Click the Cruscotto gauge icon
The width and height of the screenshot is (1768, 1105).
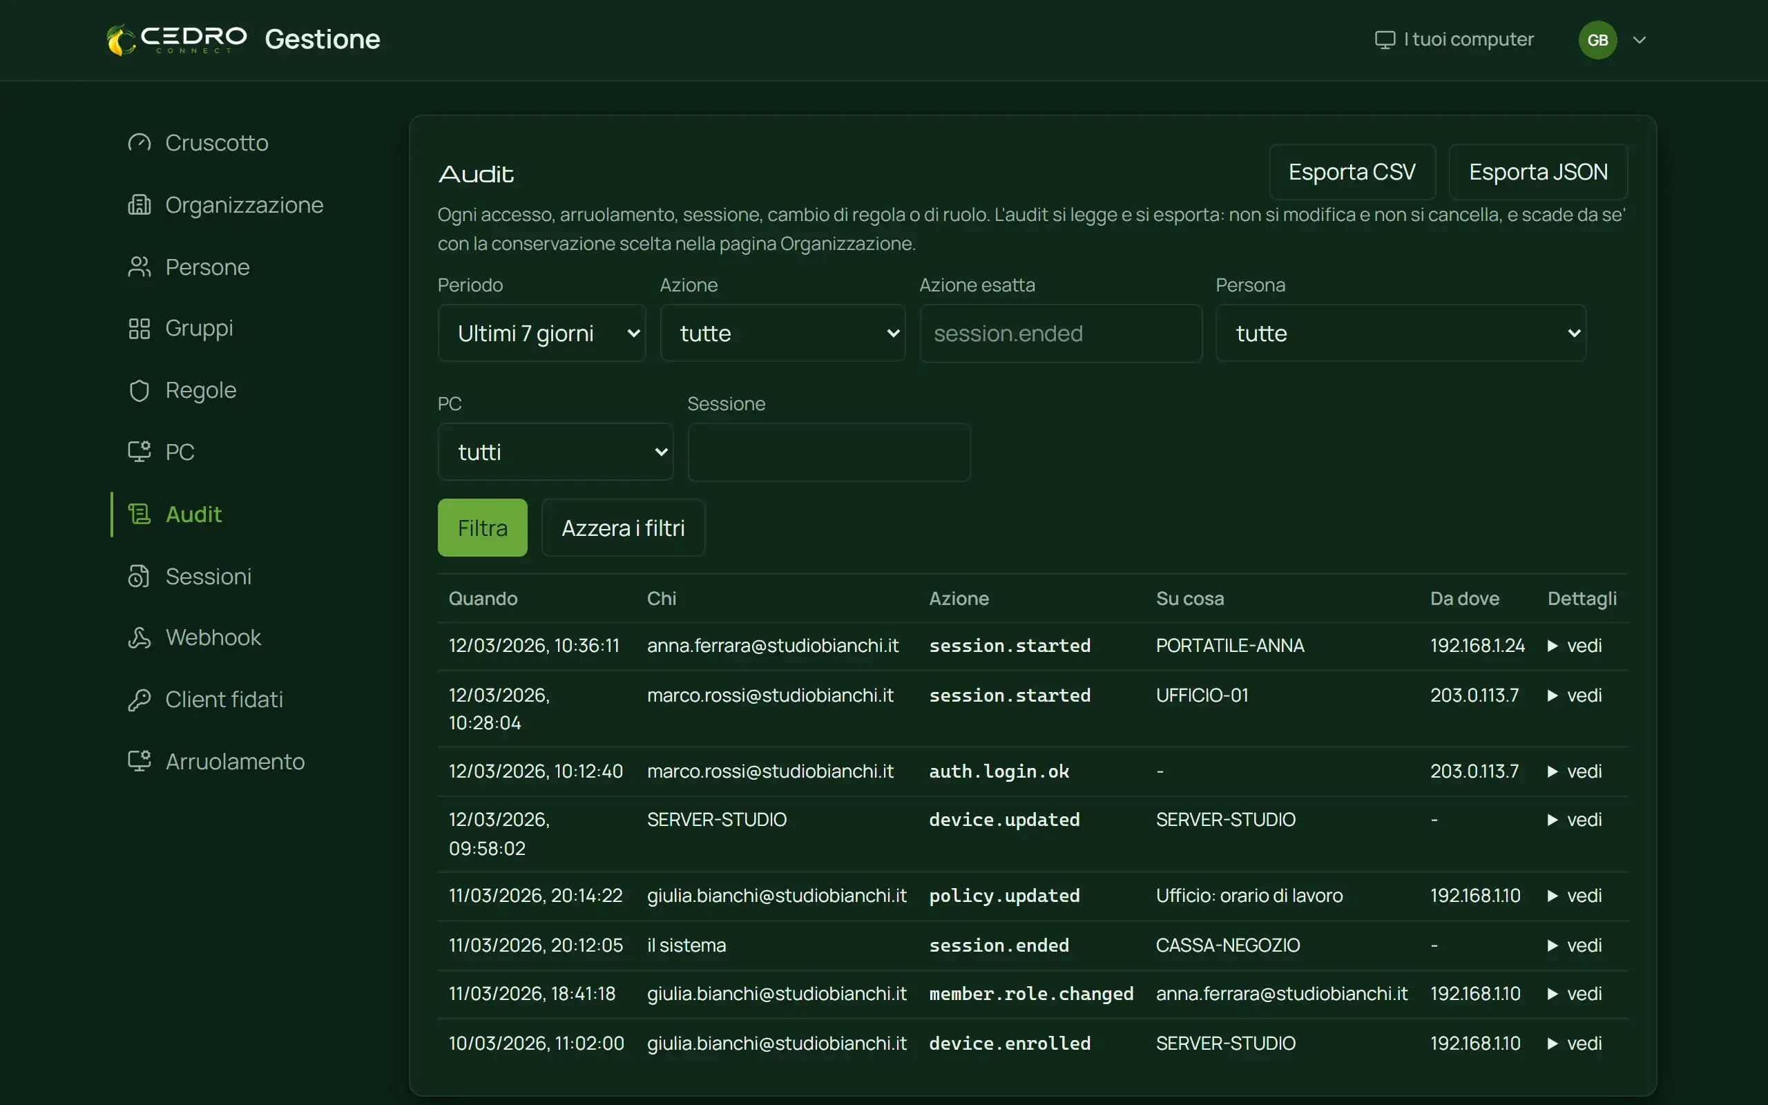(x=139, y=142)
